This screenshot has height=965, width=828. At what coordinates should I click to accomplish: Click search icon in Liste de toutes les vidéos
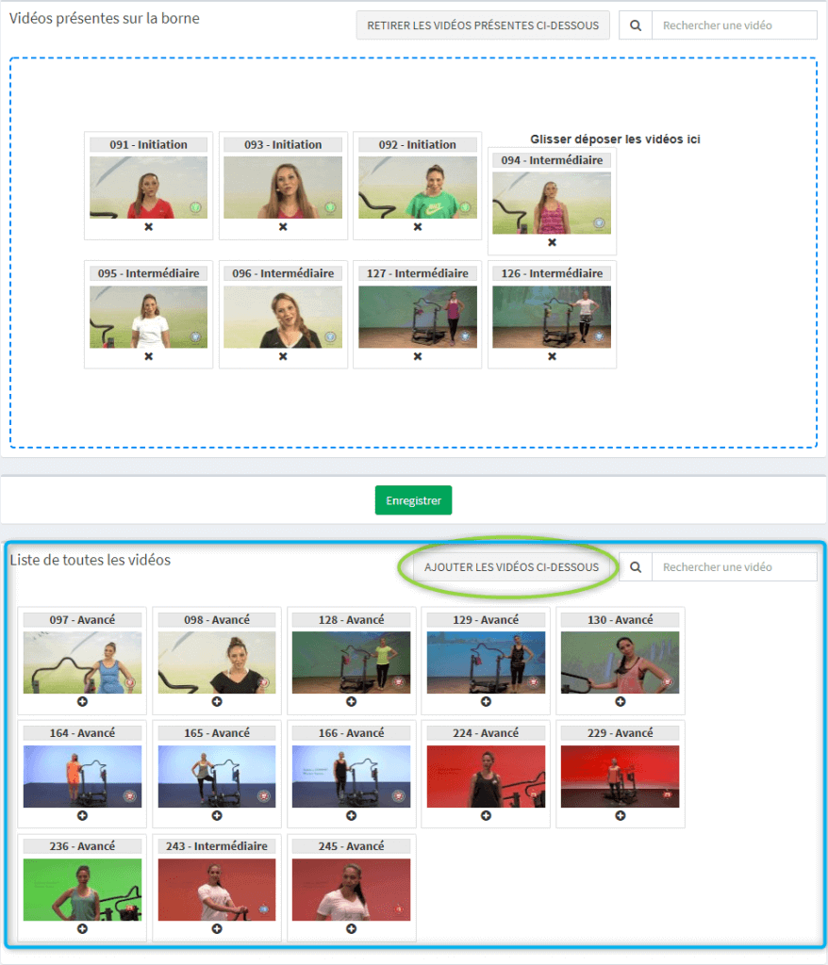pos(636,567)
